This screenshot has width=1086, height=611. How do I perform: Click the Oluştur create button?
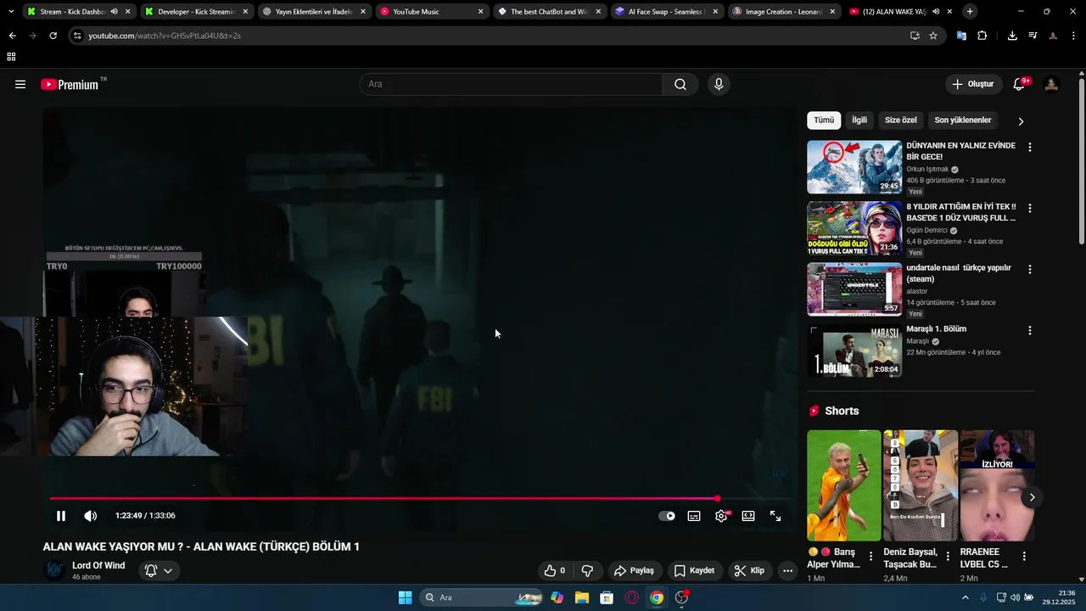pyautogui.click(x=972, y=84)
